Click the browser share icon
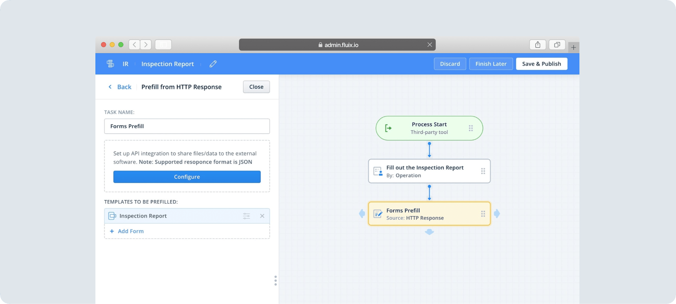The image size is (676, 304). tap(537, 45)
